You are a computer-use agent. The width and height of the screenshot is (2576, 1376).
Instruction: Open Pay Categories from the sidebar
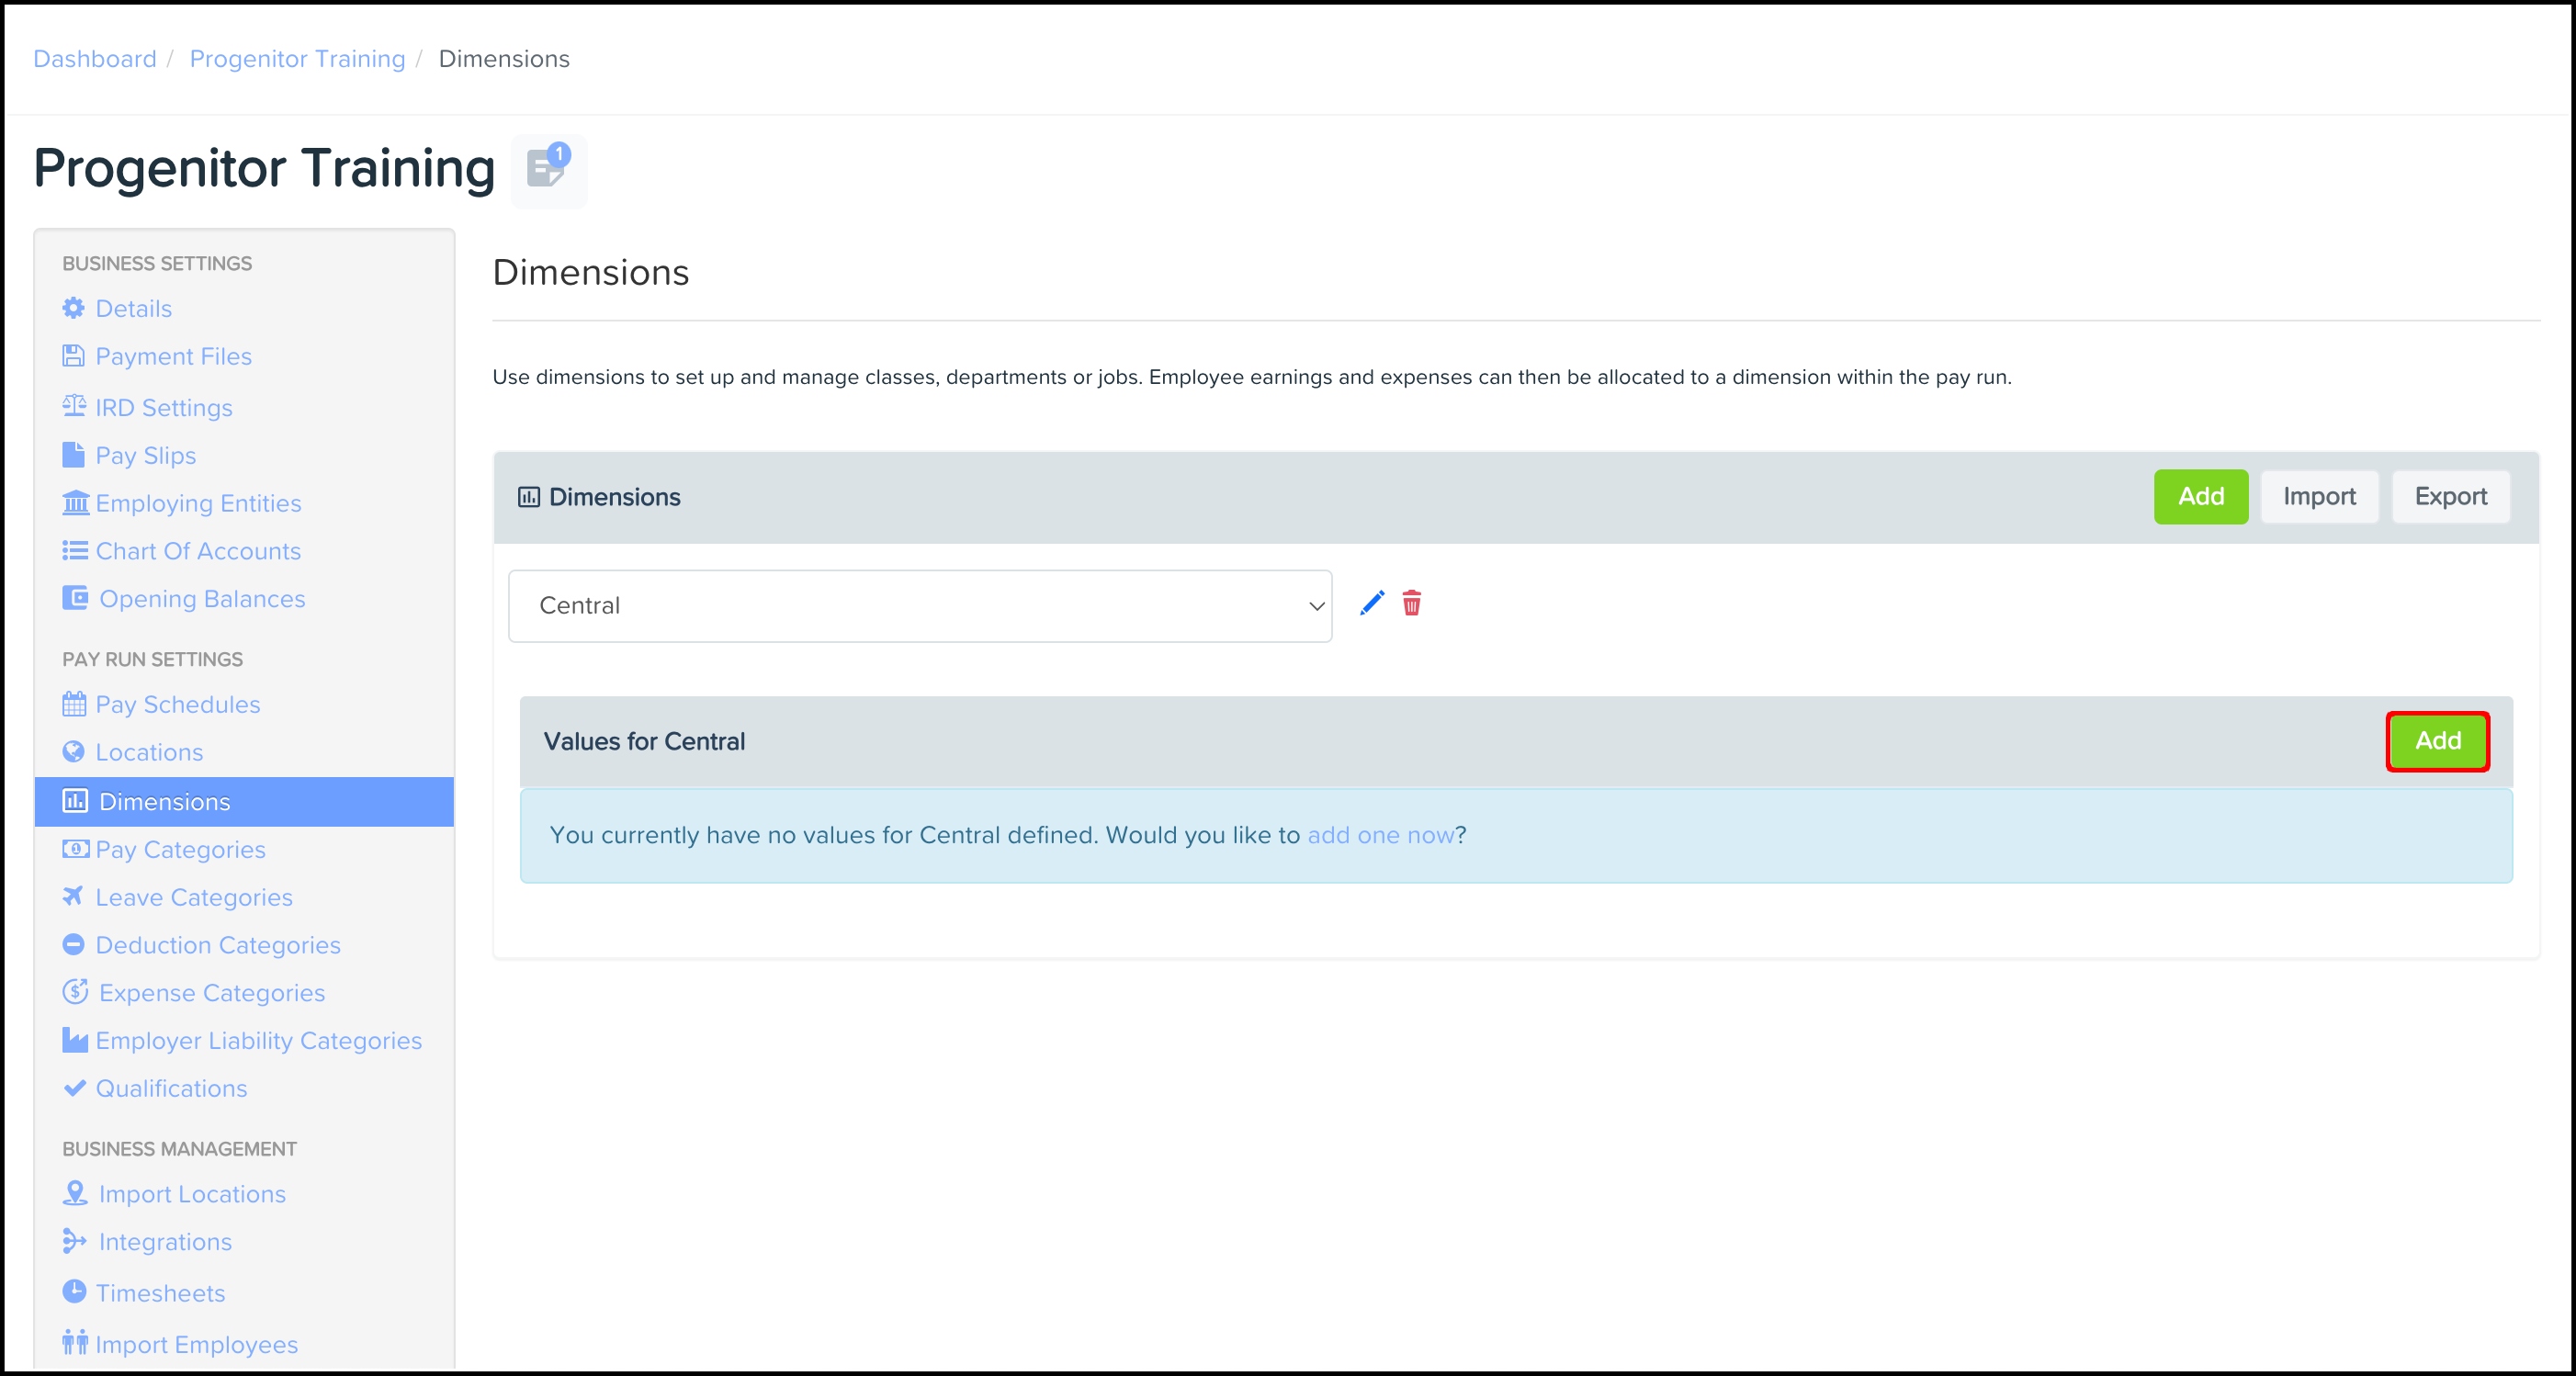(x=180, y=850)
